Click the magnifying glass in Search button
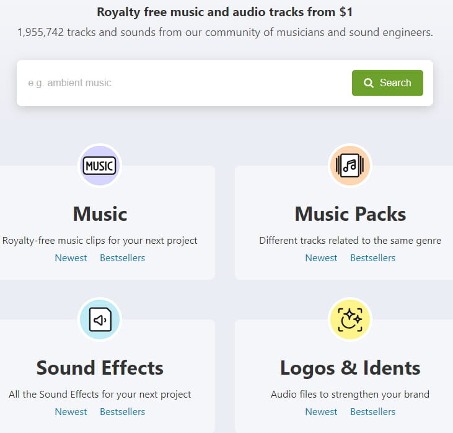Image resolution: width=453 pixels, height=433 pixels. coord(369,83)
